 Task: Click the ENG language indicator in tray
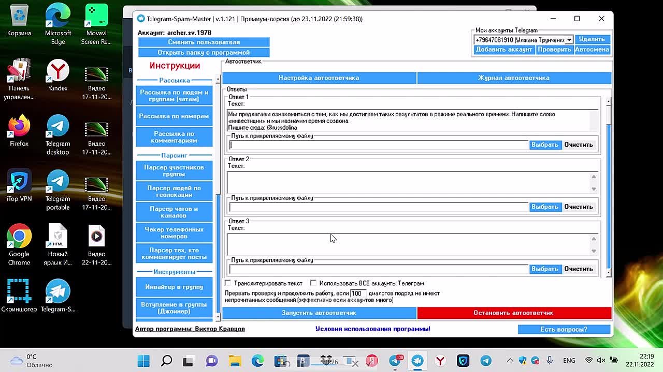tap(569, 361)
